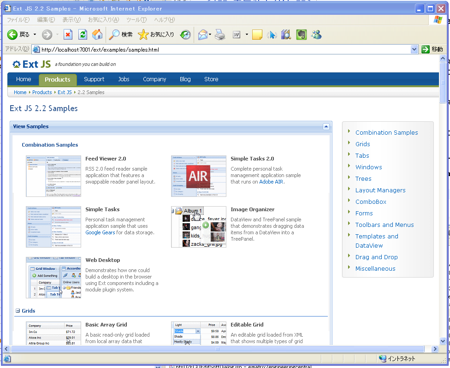Print the page with the printer icon

tap(220, 35)
